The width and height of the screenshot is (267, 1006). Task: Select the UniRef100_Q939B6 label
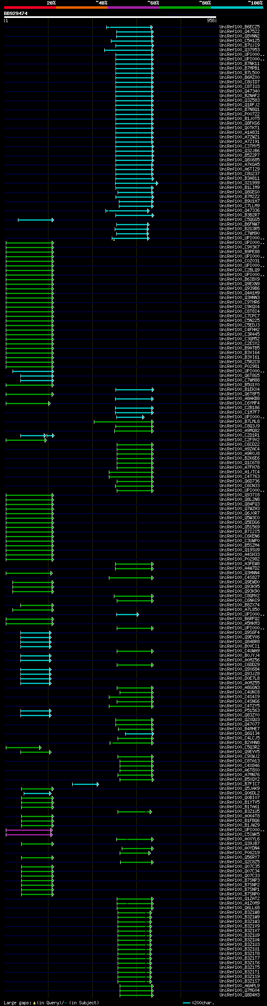[x=239, y=289]
